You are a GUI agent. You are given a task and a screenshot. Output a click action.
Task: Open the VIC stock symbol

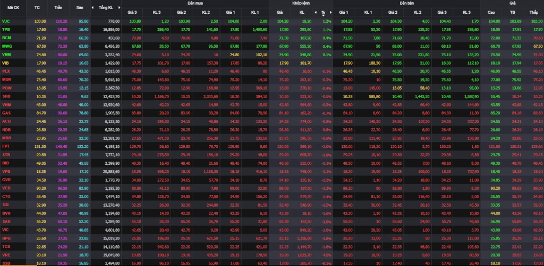5,229
